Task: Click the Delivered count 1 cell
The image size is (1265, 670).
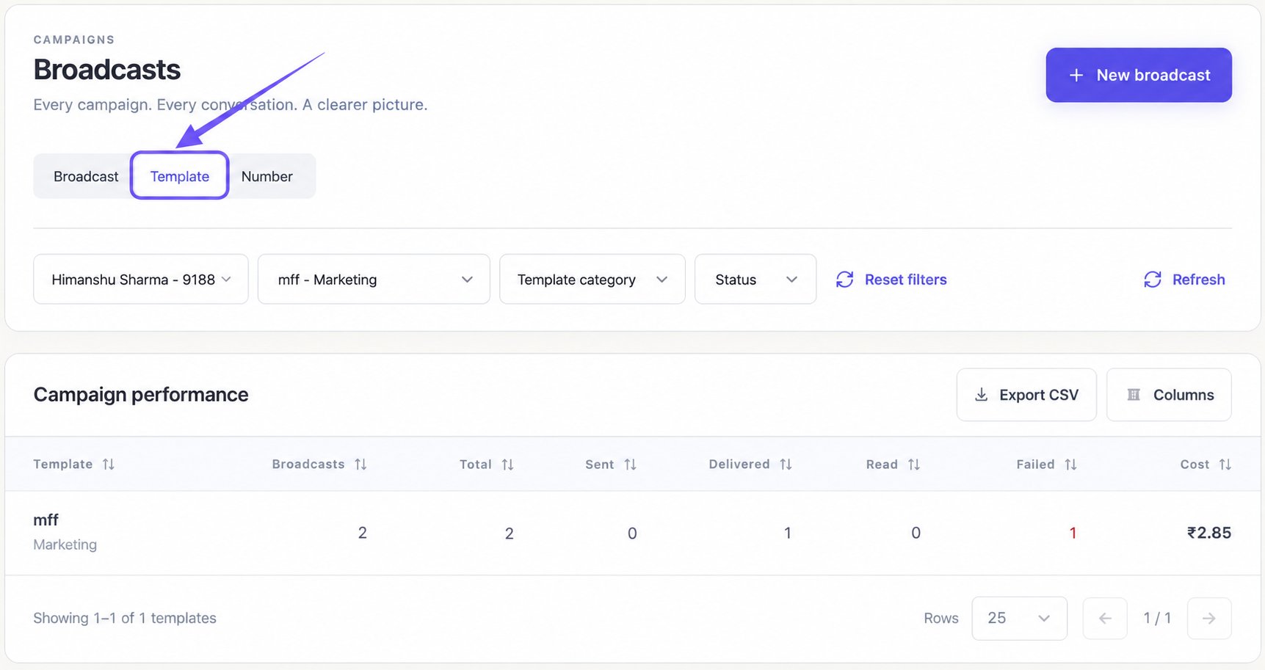Action: tap(788, 533)
